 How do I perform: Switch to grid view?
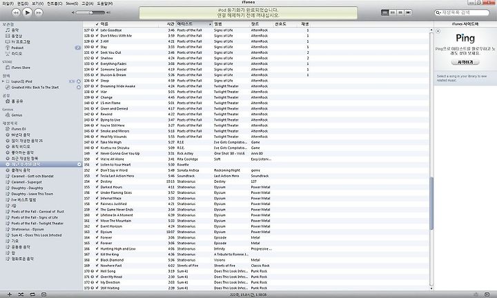pos(400,12)
